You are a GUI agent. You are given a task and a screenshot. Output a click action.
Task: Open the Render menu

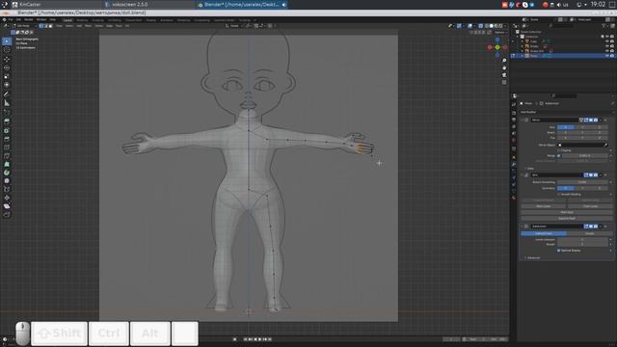(29, 19)
